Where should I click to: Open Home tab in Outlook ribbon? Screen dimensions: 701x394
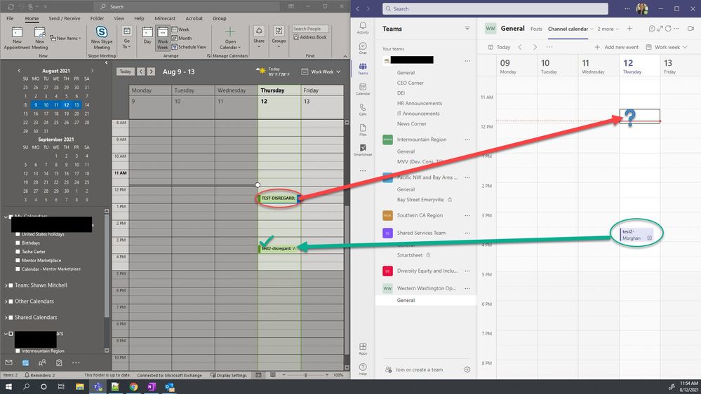coord(32,18)
